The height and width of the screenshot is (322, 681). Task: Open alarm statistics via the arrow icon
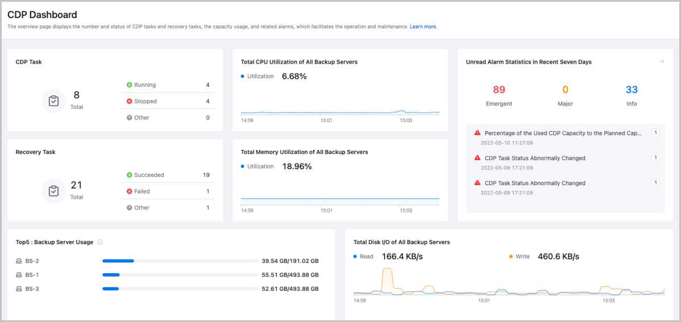coord(661,62)
